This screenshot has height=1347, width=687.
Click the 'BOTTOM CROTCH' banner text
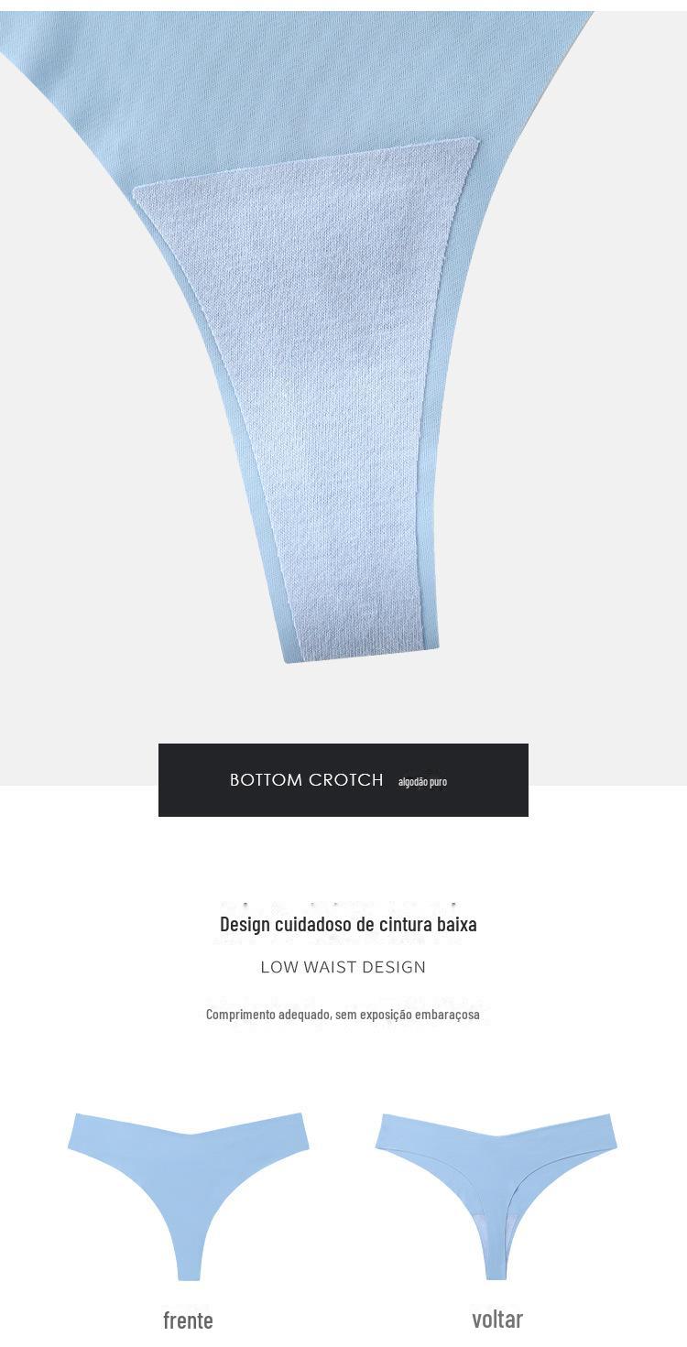click(x=307, y=780)
